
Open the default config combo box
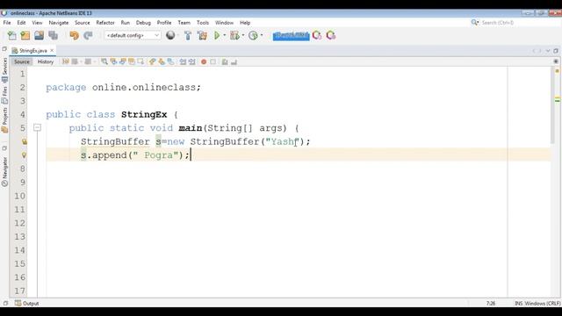pyautogui.click(x=133, y=35)
